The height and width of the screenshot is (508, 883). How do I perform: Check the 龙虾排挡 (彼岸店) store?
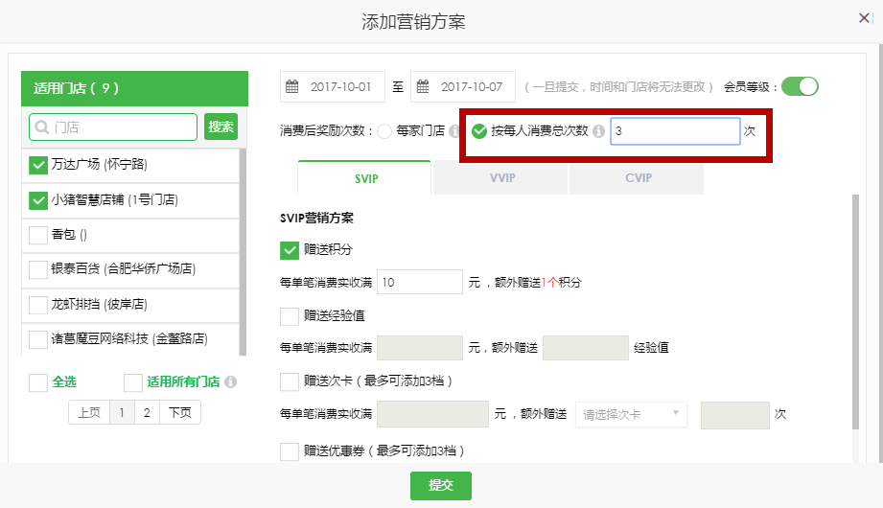click(x=38, y=305)
